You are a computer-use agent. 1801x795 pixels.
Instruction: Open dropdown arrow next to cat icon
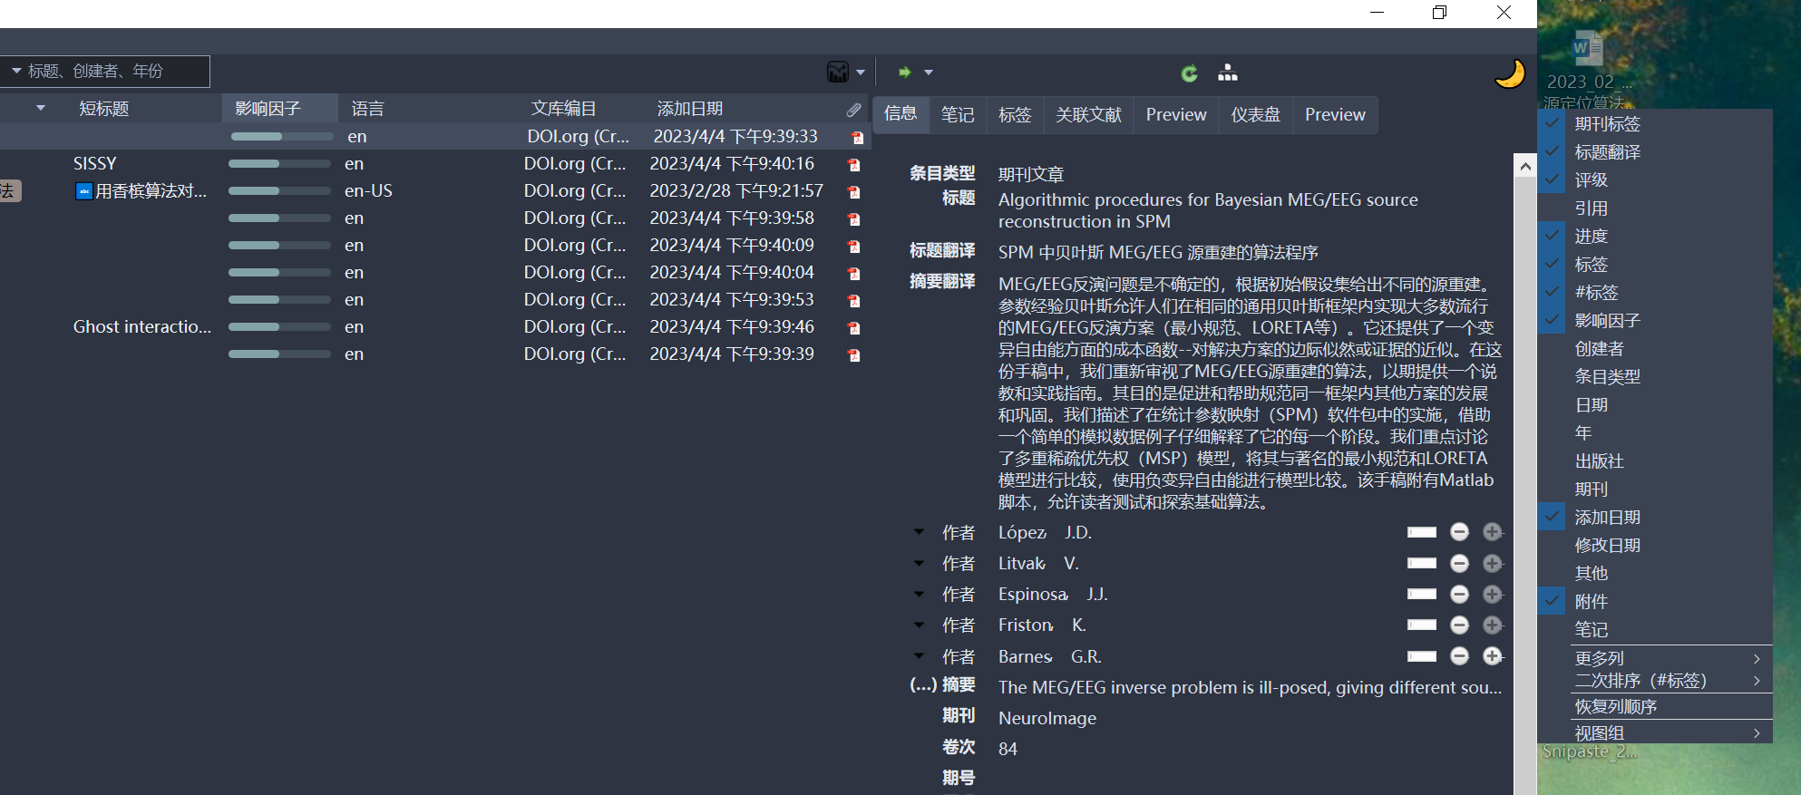861,73
